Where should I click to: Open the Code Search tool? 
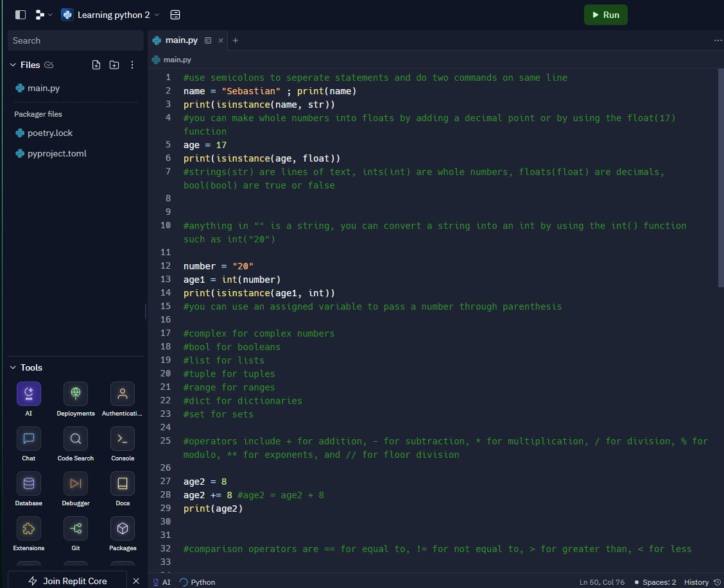click(76, 444)
